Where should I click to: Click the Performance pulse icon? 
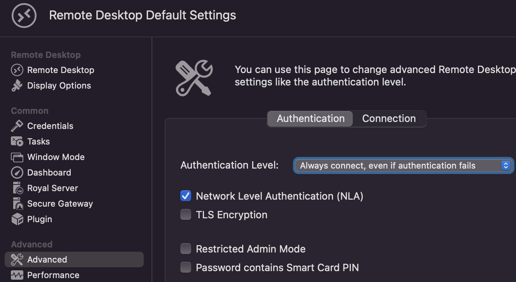click(17, 275)
